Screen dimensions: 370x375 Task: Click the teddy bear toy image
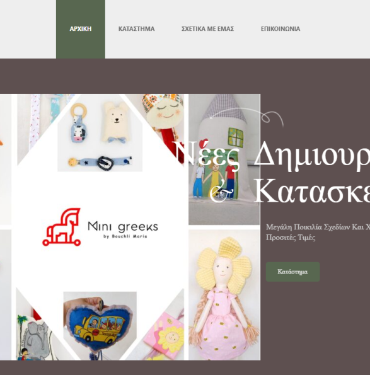pos(116,122)
